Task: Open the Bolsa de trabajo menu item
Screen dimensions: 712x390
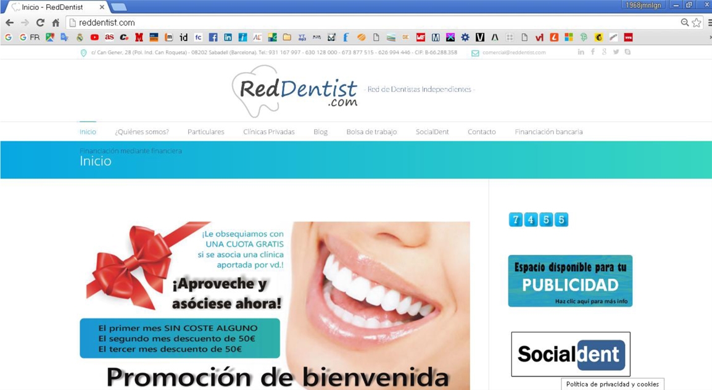Action: [x=371, y=132]
